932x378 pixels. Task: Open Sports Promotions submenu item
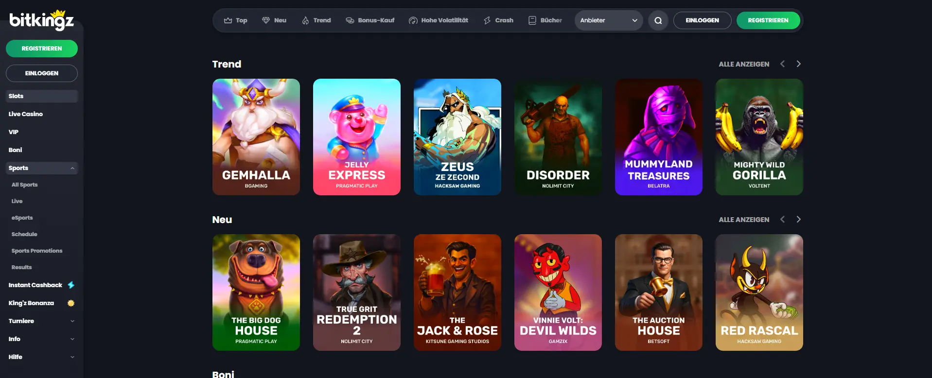(37, 251)
